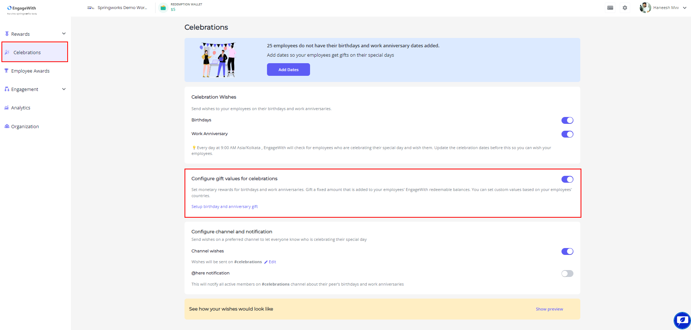This screenshot has width=691, height=330.
Task: Turn off Birthdays wishes toggle
Action: [567, 120]
